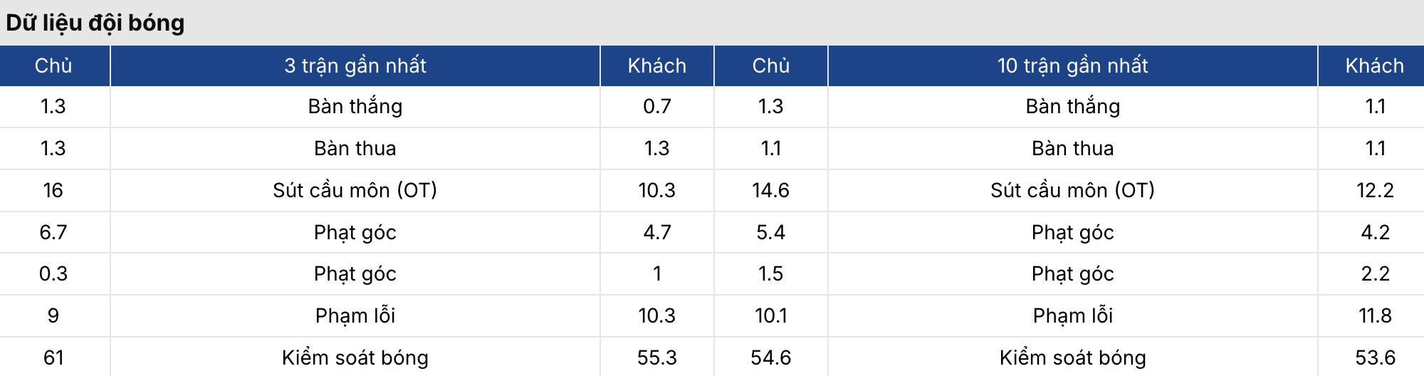Click the corners value 4.7
1424x376 pixels.
tap(656, 232)
